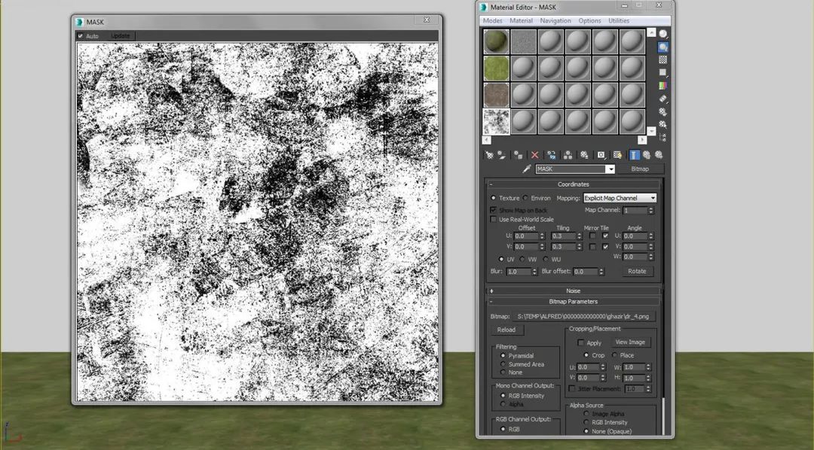814x450 pixels.
Task: Enable the Use Real-World Scale checkbox
Action: tap(494, 220)
